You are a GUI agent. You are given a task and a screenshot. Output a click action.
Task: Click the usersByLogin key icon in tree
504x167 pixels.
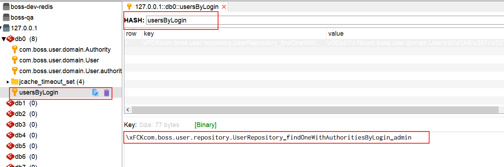click(15, 92)
